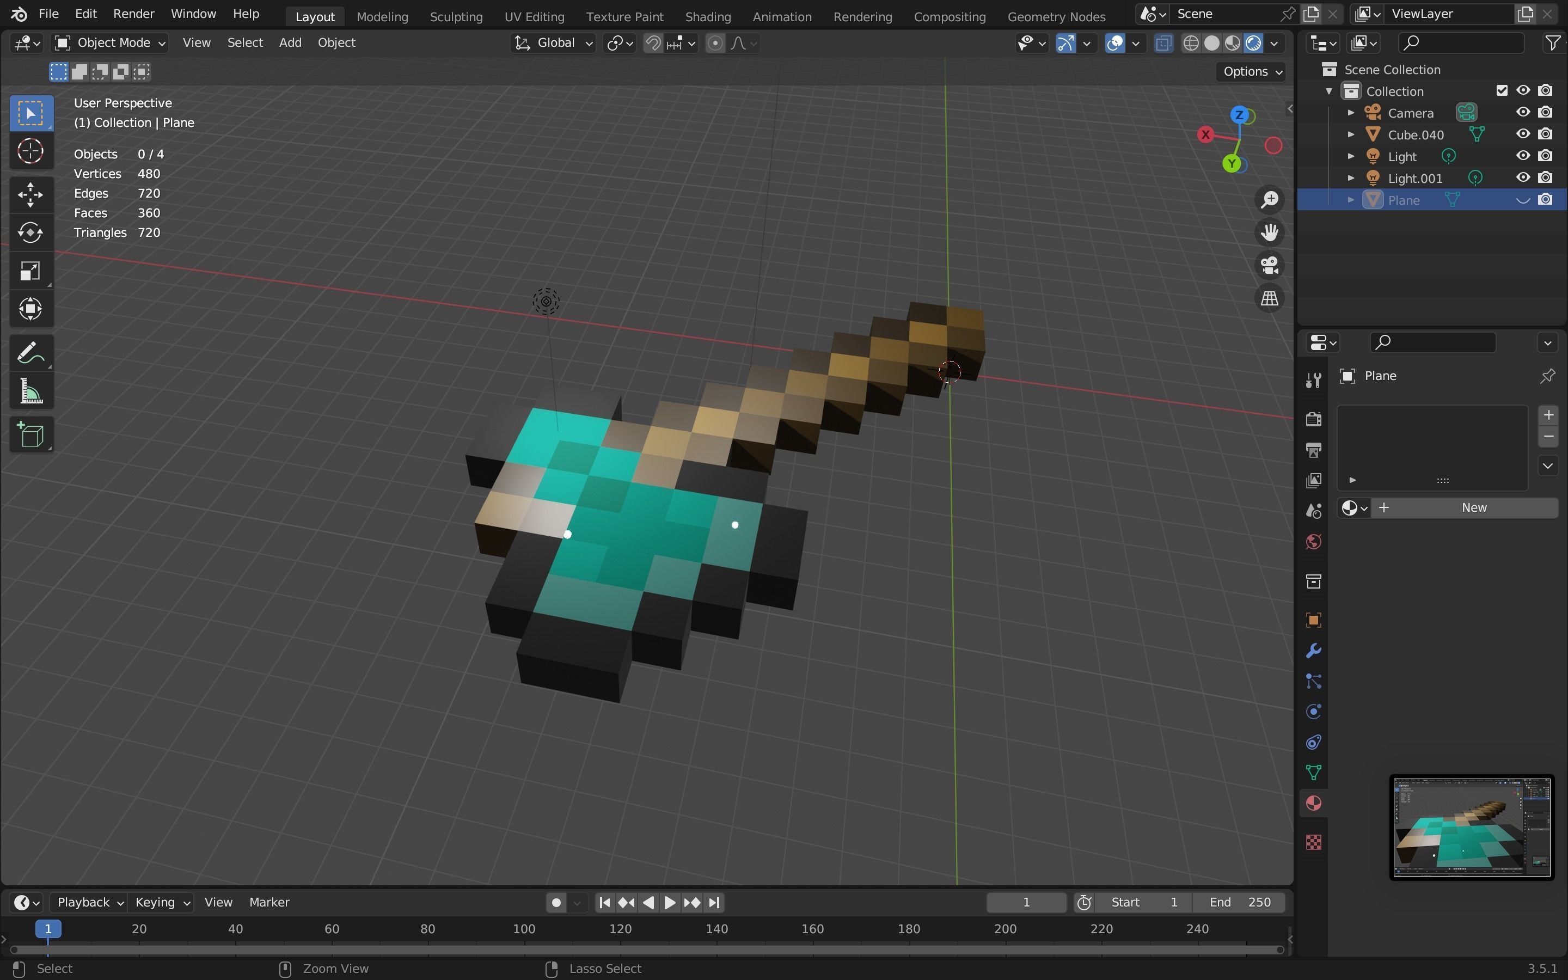Image resolution: width=1568 pixels, height=980 pixels.
Task: Switch to the Geometry Nodes tab
Action: click(1056, 16)
